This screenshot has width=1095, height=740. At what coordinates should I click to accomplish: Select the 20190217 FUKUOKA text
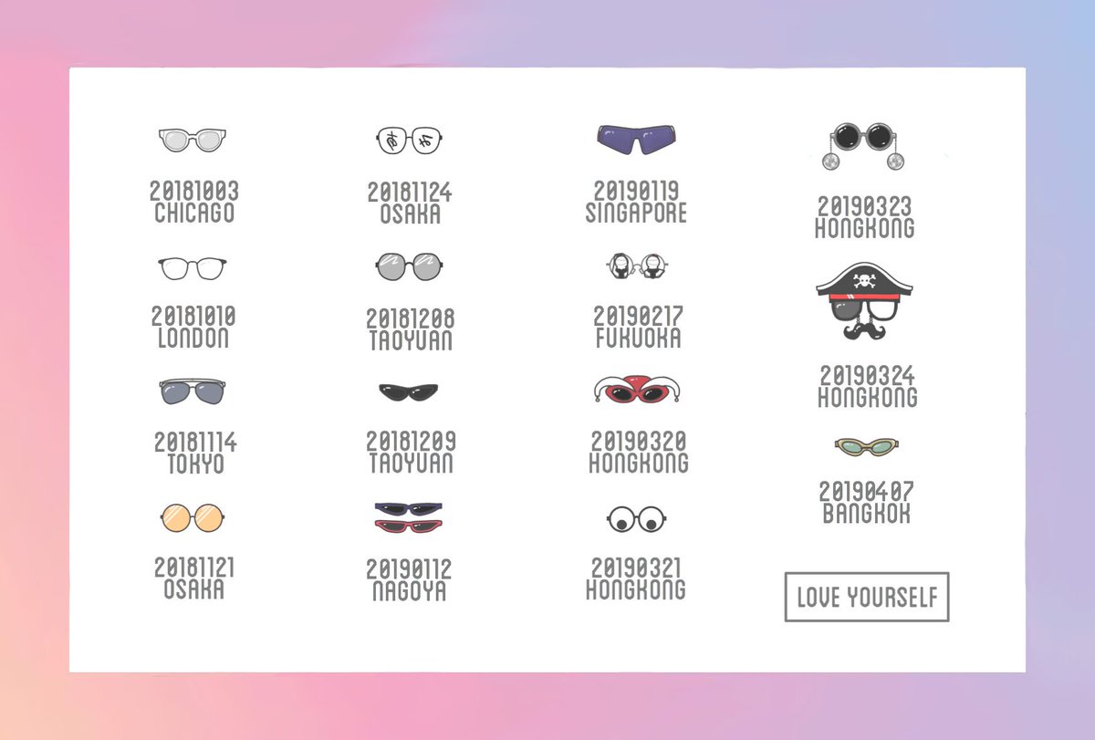637,327
